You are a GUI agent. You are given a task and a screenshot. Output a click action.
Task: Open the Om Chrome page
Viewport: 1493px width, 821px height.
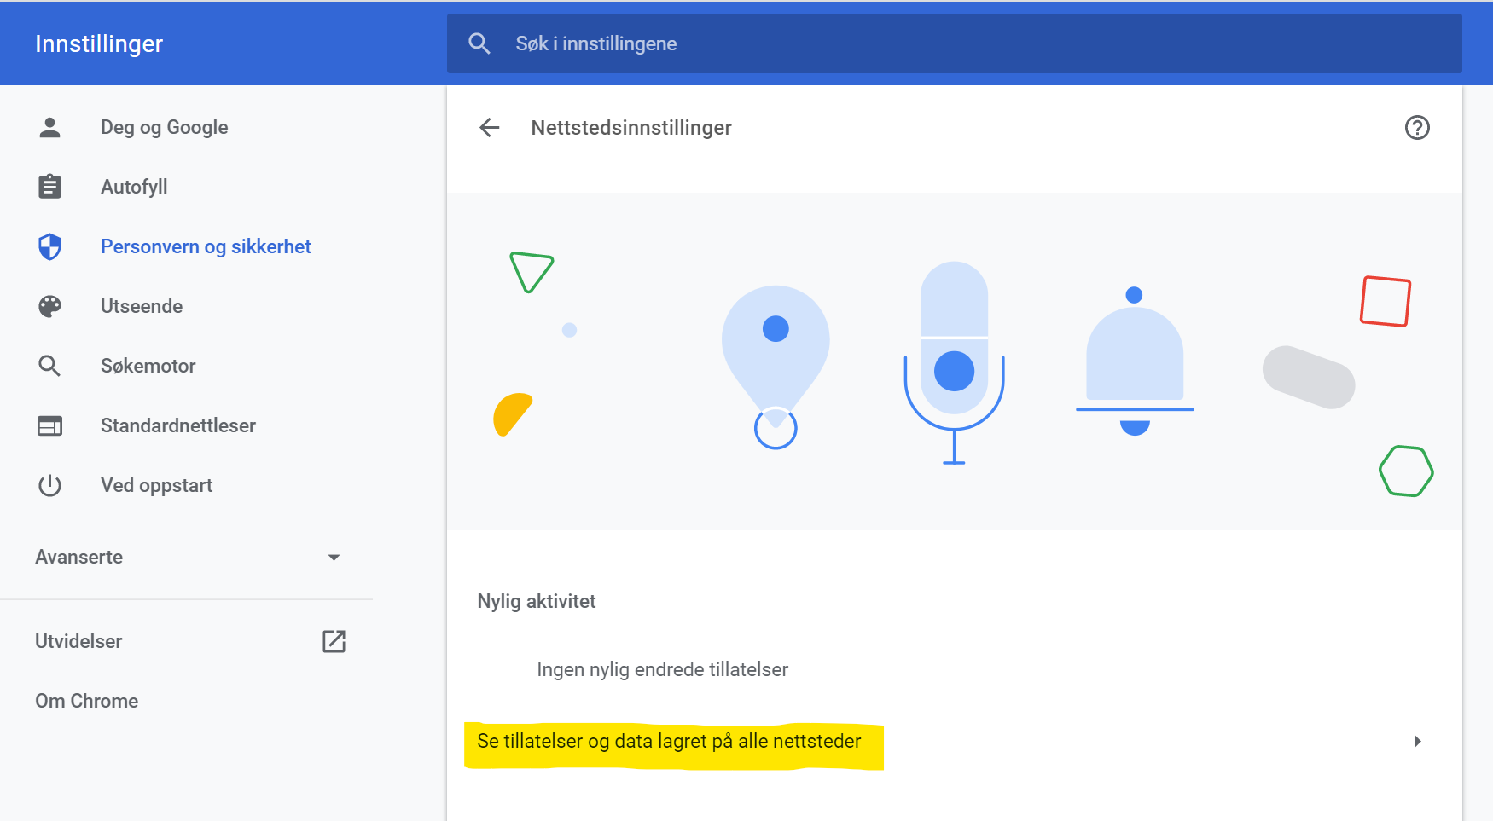point(87,701)
